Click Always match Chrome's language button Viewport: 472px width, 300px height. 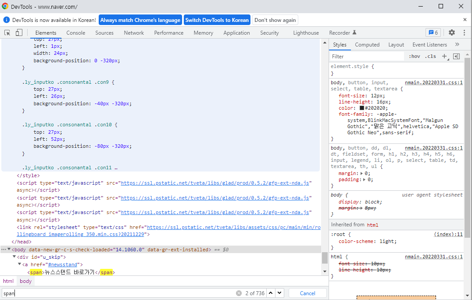140,20
